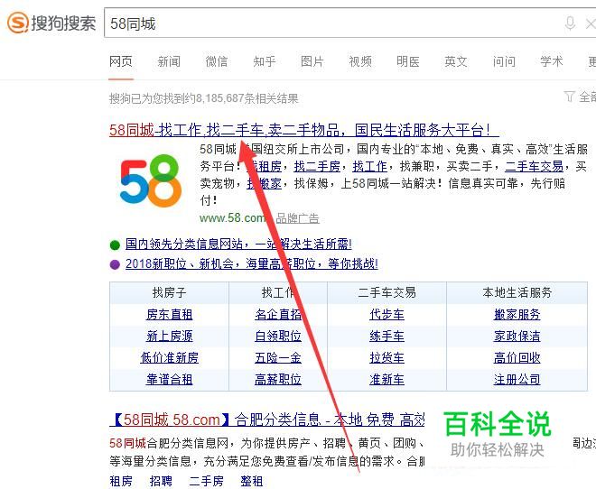Open the 租房 sublink at bottom
This screenshot has height=489, width=596.
point(121,481)
